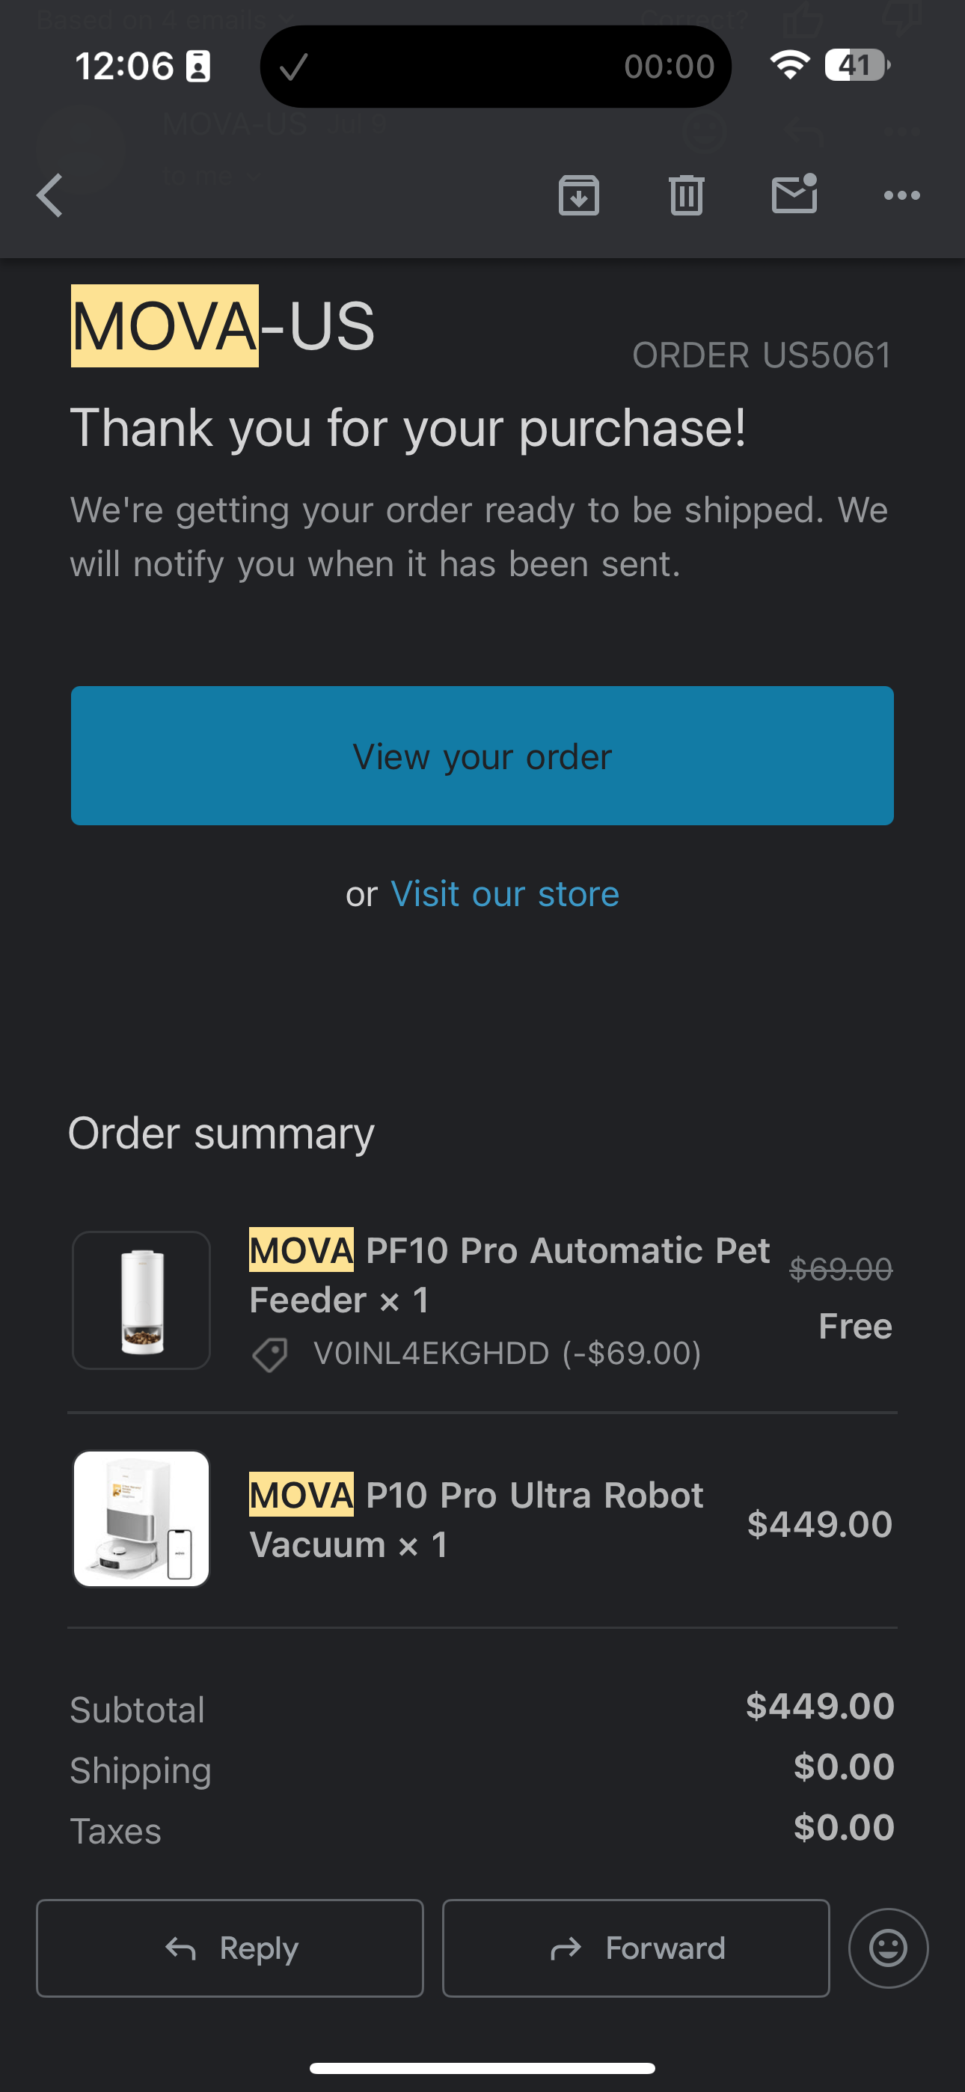965x2092 pixels.
Task: Open the Pet Feeder product thumbnail
Action: (x=141, y=1300)
